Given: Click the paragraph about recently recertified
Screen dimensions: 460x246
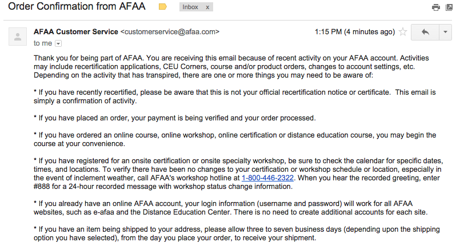Looking at the screenshot, I should [x=229, y=96].
